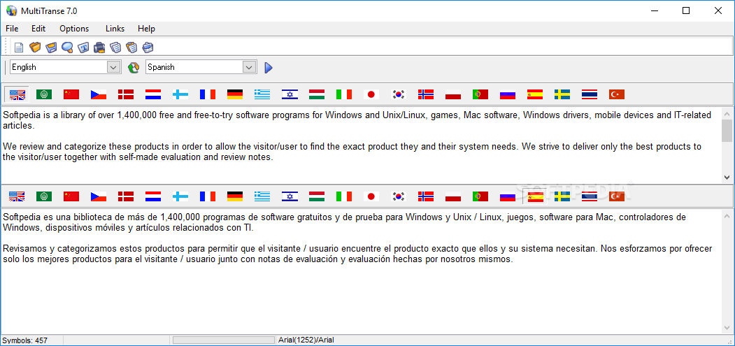Choose the English flag in the target row
The width and height of the screenshot is (735, 346).
[x=17, y=196]
